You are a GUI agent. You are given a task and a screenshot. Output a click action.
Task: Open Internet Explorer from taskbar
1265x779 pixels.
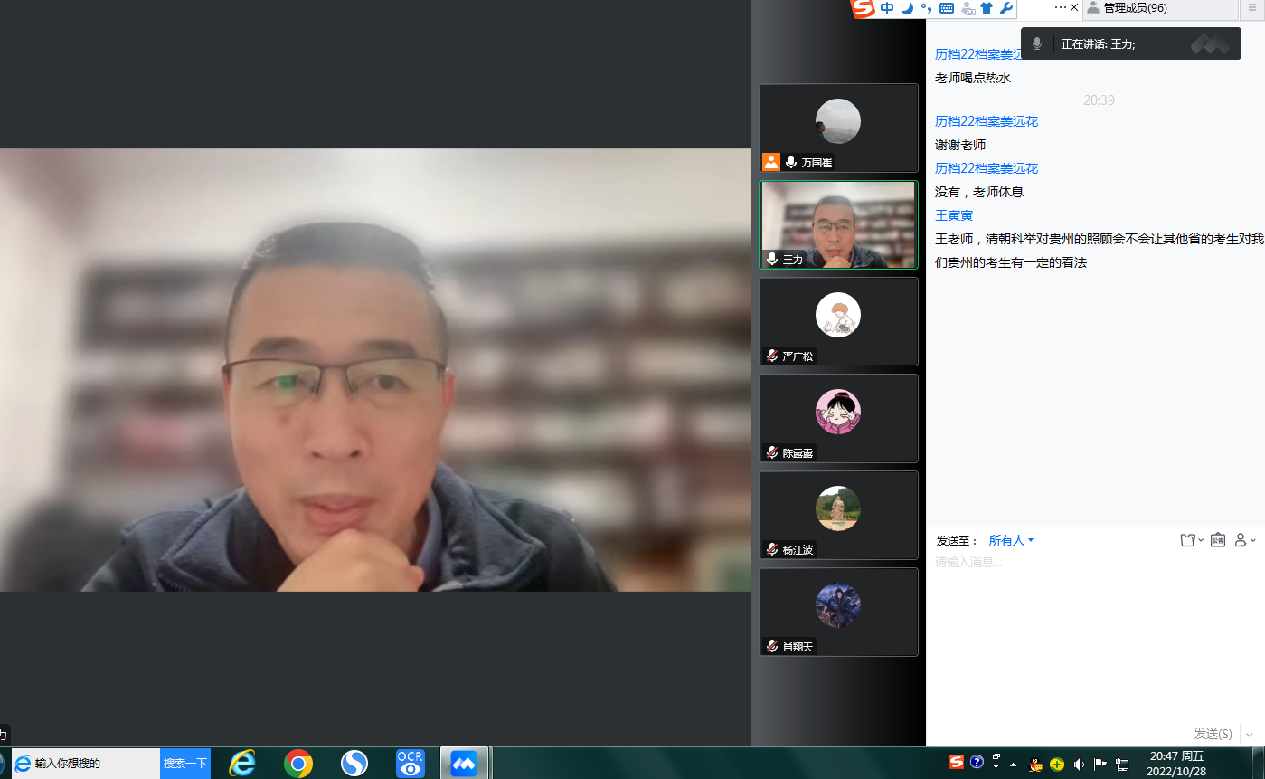coord(242,764)
